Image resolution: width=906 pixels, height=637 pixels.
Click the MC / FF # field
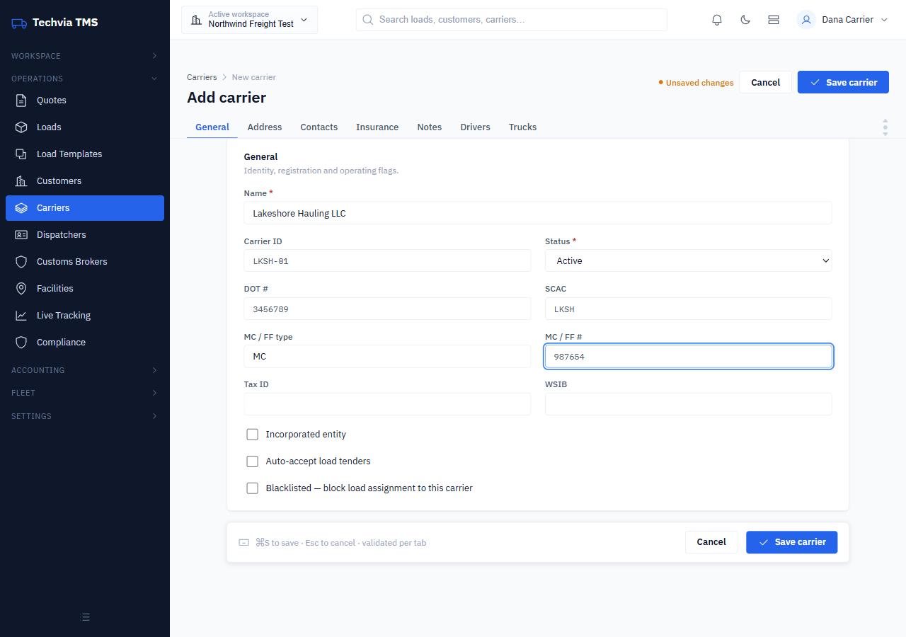(688, 356)
